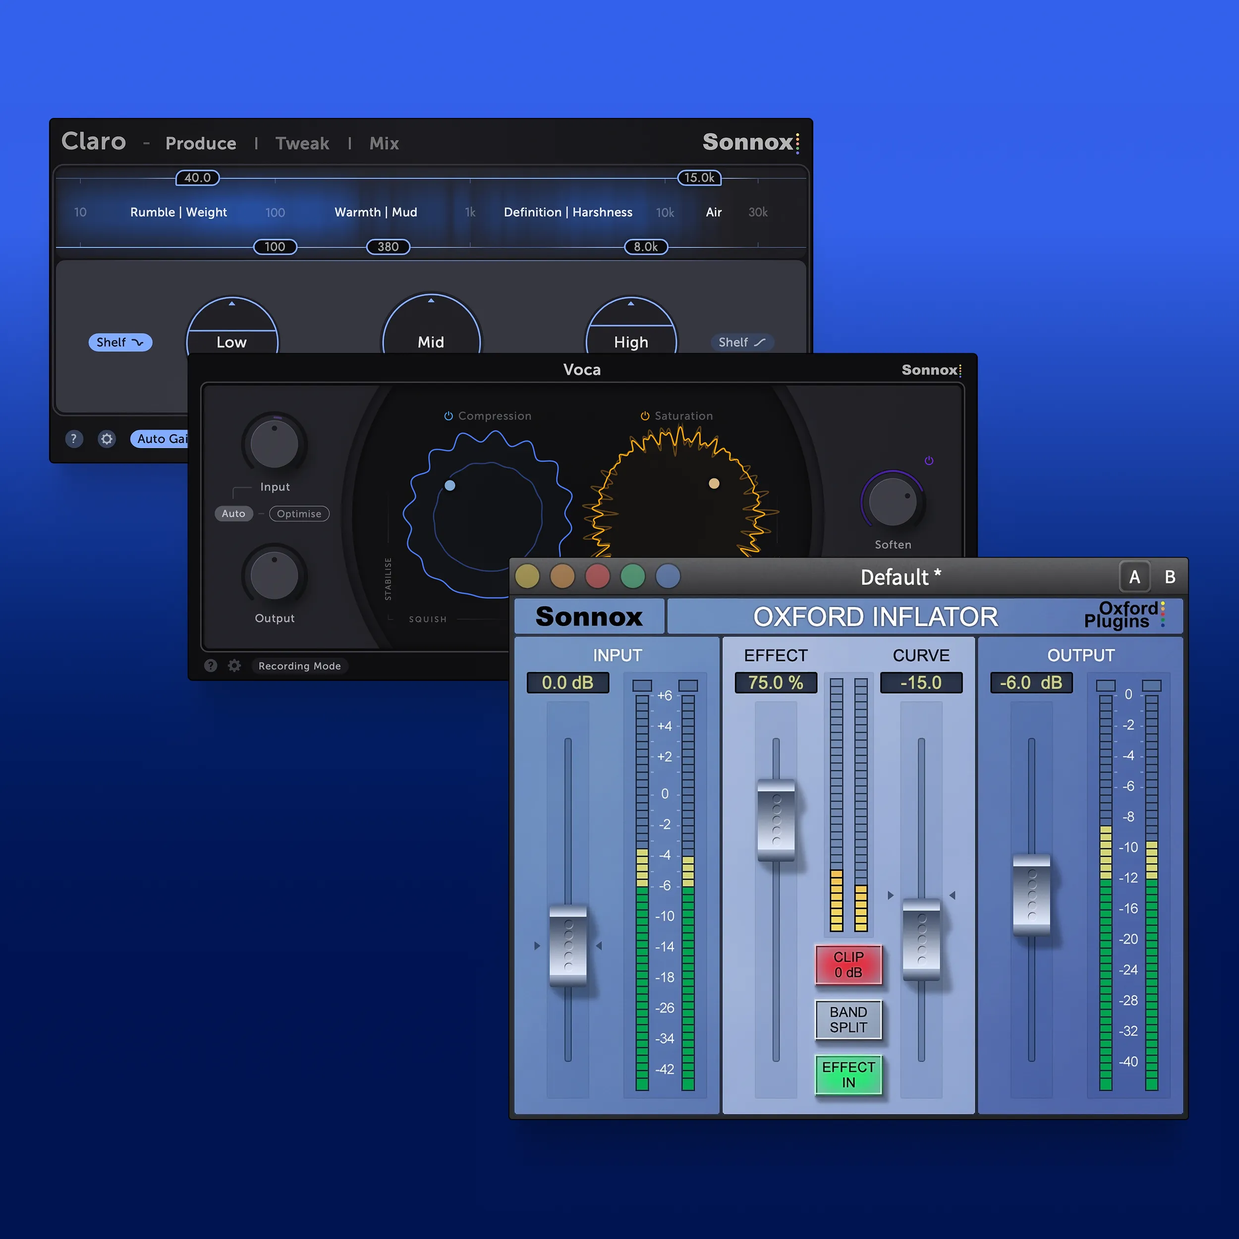Click the Voca Soften knob
Viewport: 1239px width, 1239px height.
click(x=893, y=502)
